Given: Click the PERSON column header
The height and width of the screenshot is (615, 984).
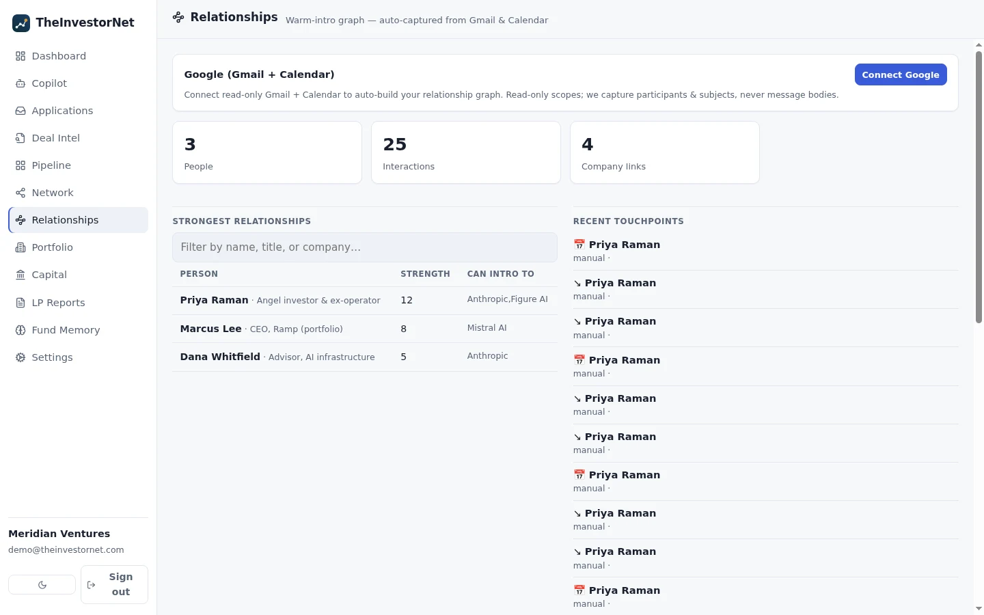Looking at the screenshot, I should [199, 274].
